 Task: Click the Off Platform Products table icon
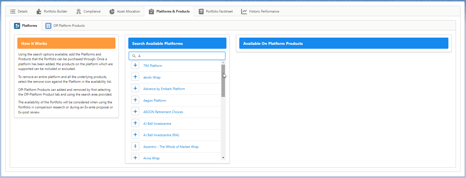pyautogui.click(x=48, y=26)
